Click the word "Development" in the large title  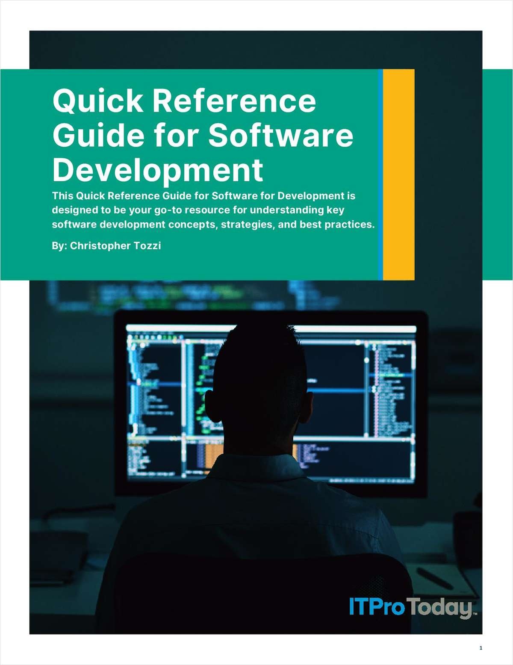tap(158, 170)
